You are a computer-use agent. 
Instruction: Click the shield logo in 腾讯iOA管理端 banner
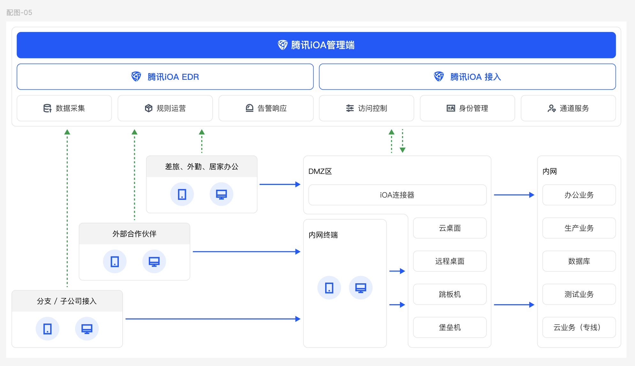coord(283,45)
